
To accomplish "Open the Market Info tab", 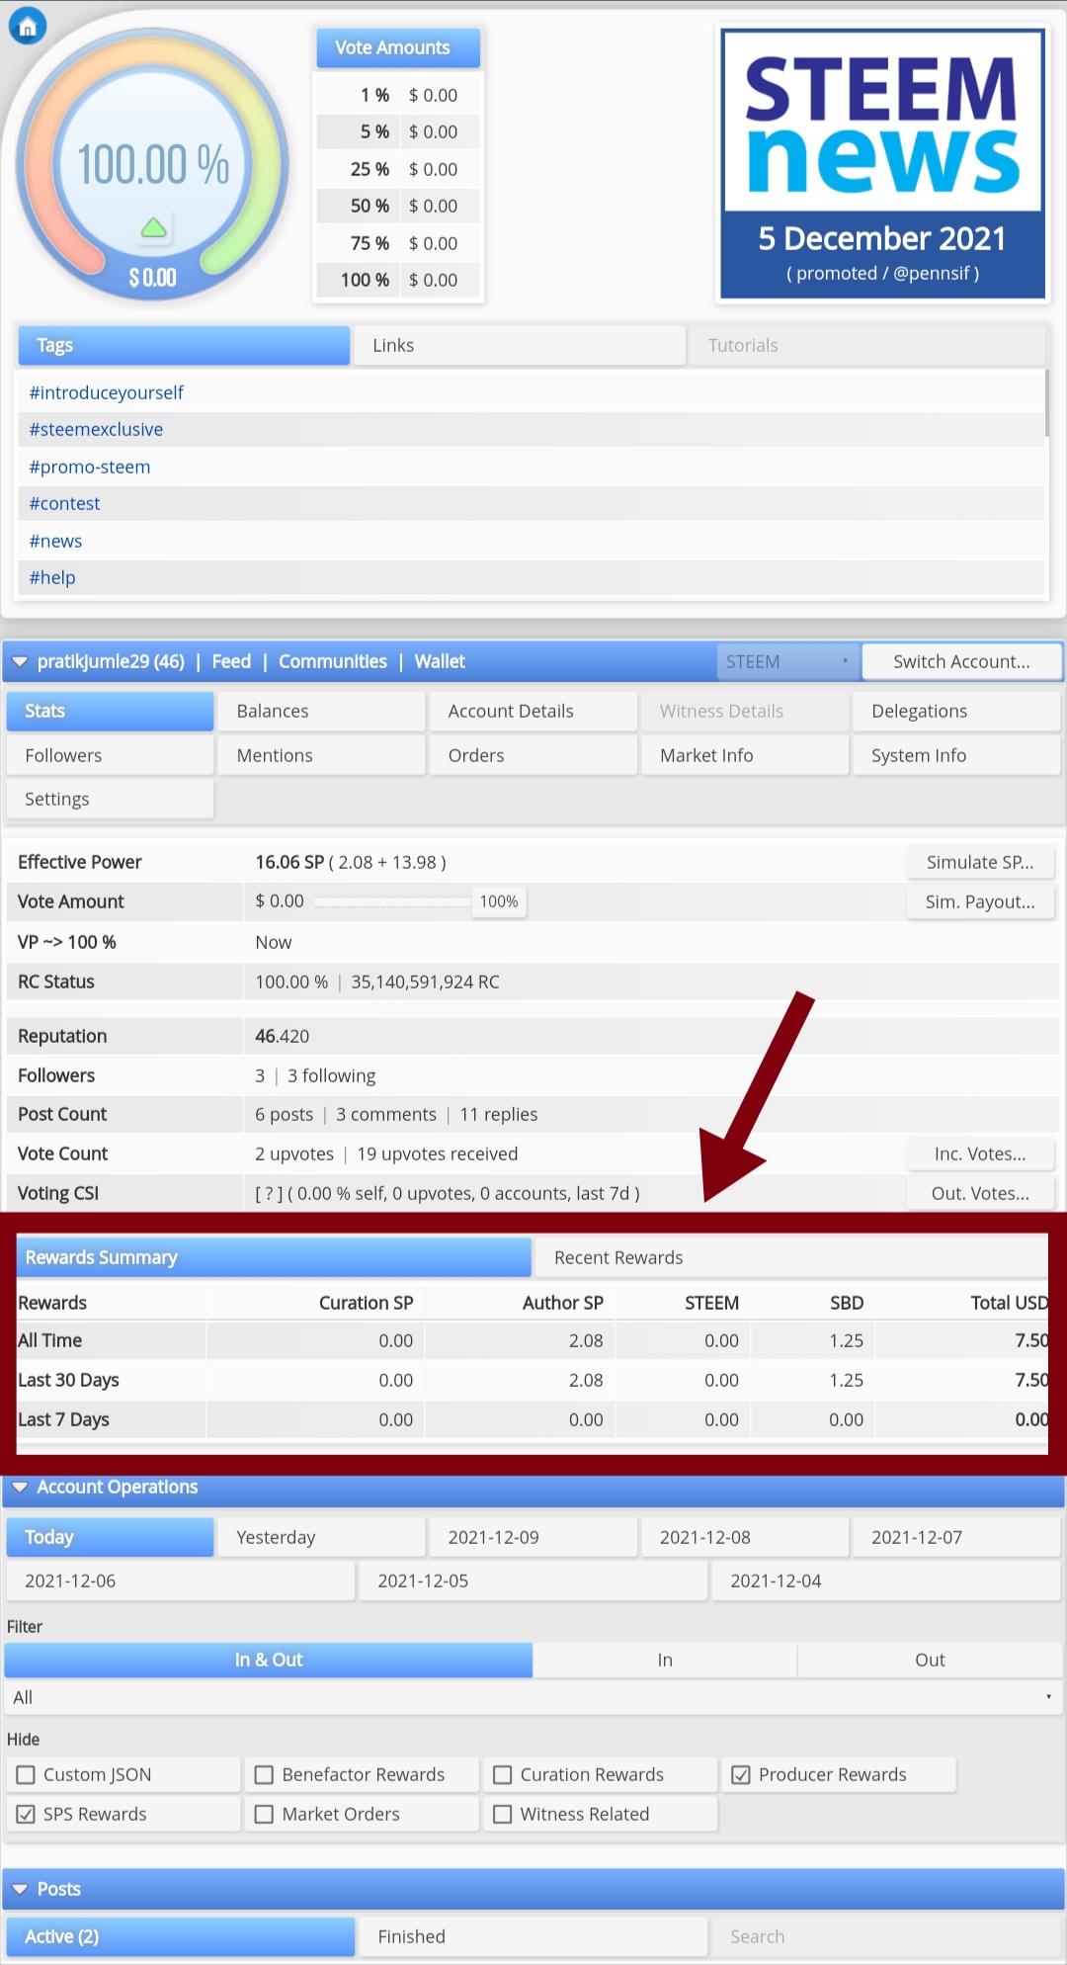I will pyautogui.click(x=745, y=756).
